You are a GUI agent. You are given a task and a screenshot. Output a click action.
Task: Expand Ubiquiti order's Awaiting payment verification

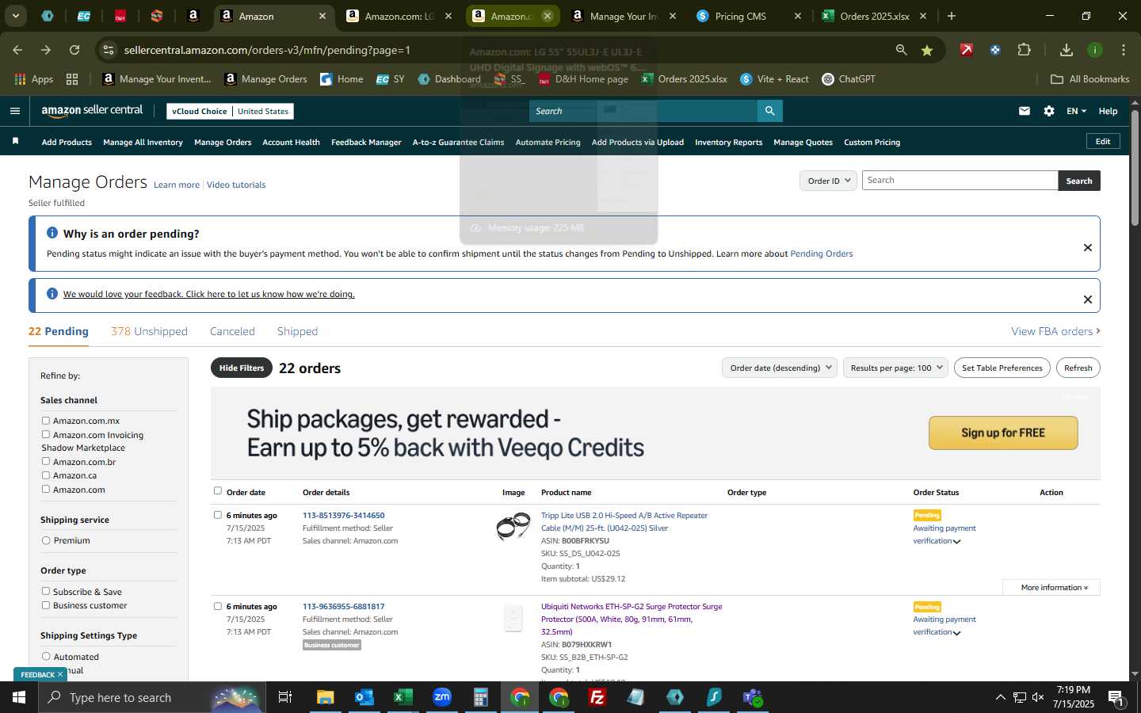(x=956, y=633)
